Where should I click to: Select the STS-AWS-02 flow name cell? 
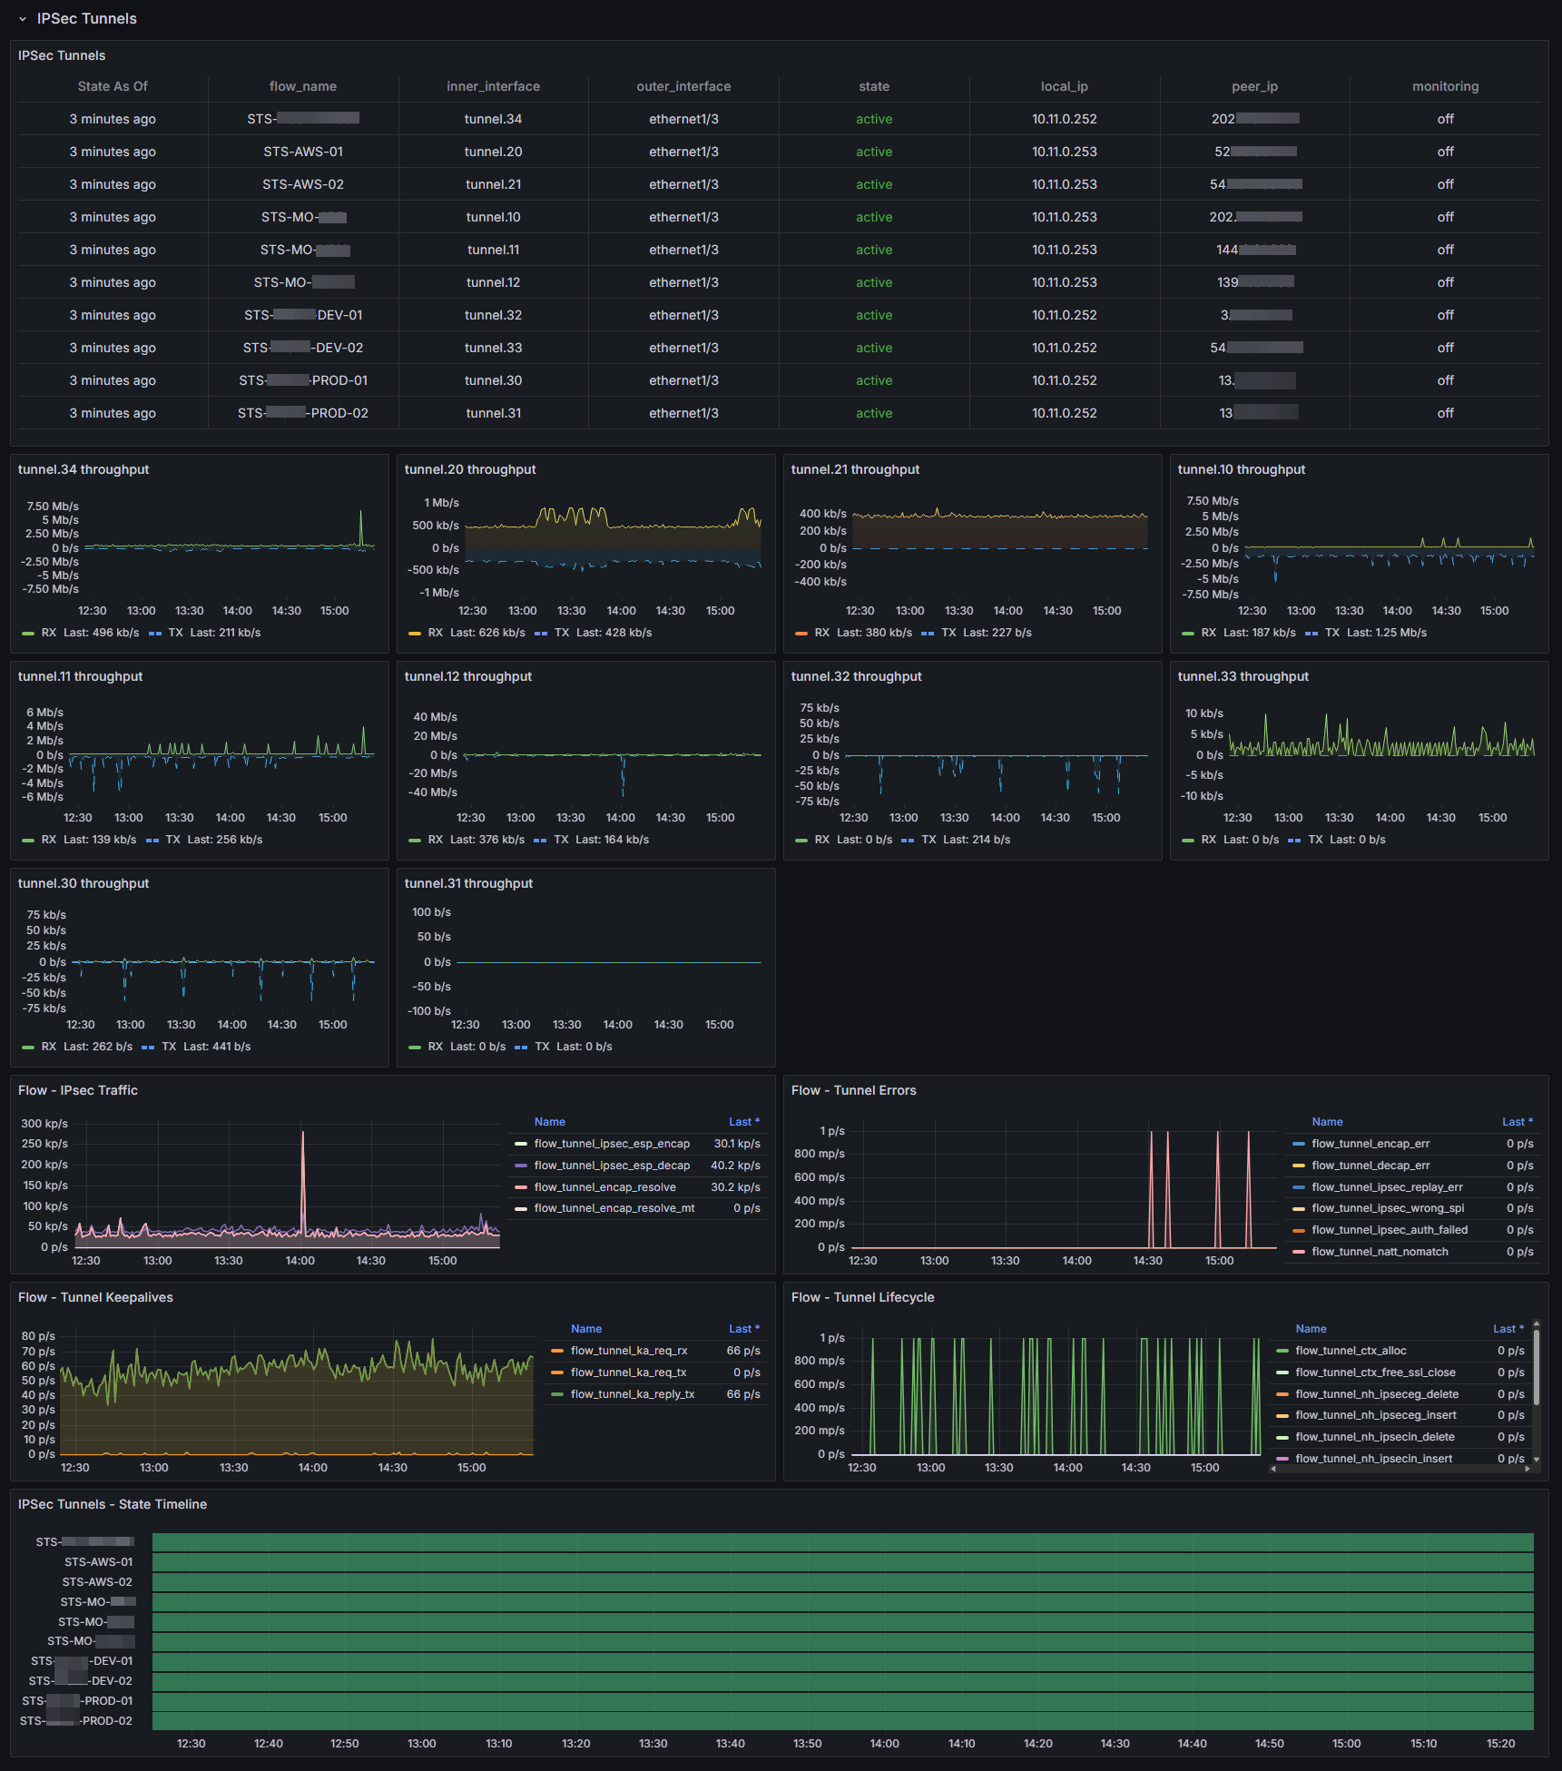[303, 184]
